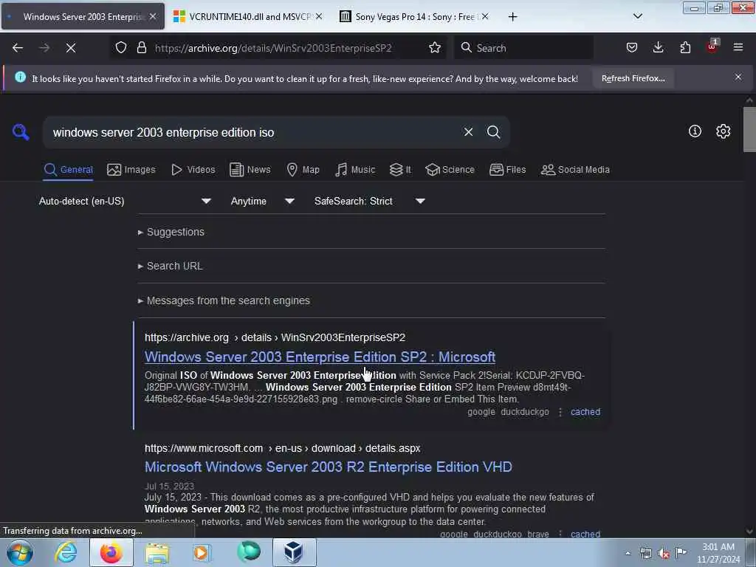This screenshot has height=567, width=756.
Task: Click the search engine logo magnifier
Action: 21,132
